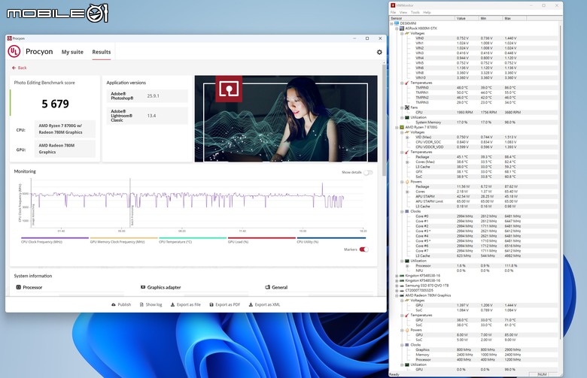Viewport: 587px width, 378px height.
Task: Open the Help menu in HWMonitor
Action: 427,12
